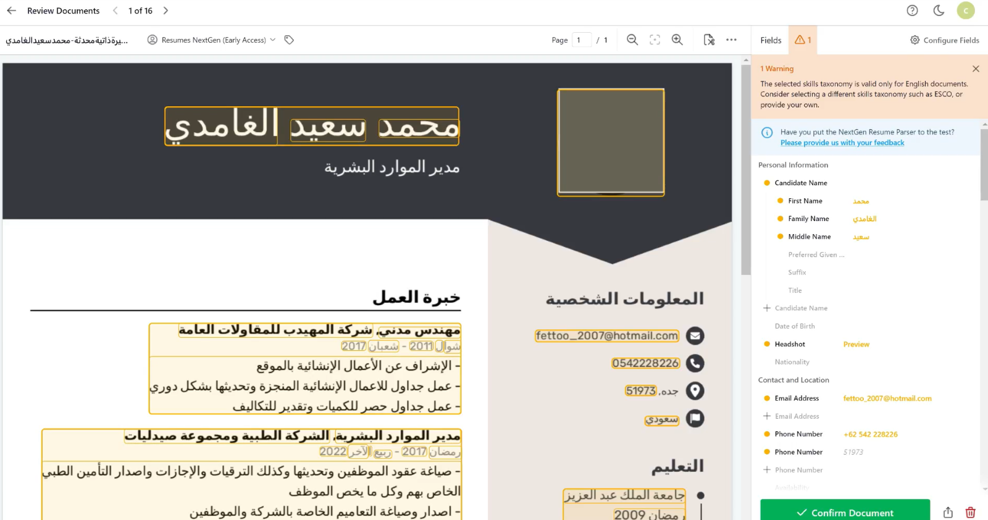Dismiss the warning banner
Screen dimensions: 988x520
click(976, 69)
